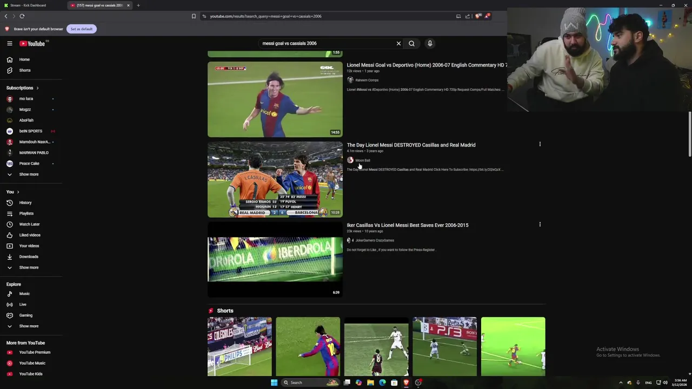The height and width of the screenshot is (389, 692).
Task: Show hidden system tray icons
Action: [621, 383]
